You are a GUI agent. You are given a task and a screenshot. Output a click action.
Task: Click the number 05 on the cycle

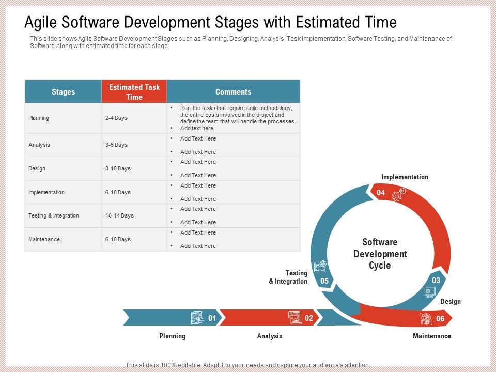[x=324, y=281]
